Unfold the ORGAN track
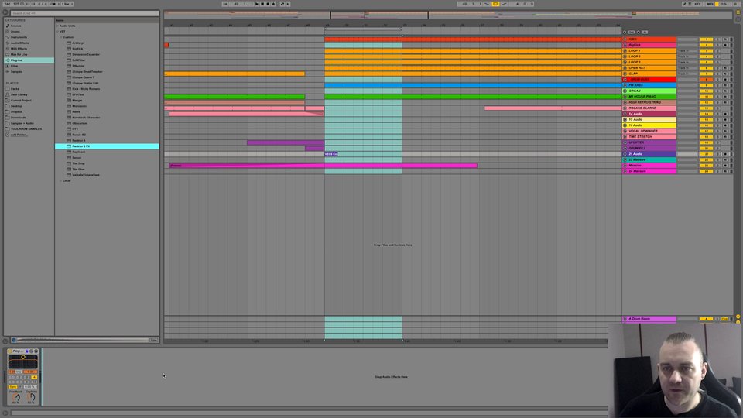Image resolution: width=743 pixels, height=418 pixels. click(625, 91)
